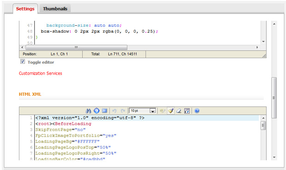The height and width of the screenshot is (170, 286).
Task: Click the box-shadow CSS line
Action: (99, 31)
